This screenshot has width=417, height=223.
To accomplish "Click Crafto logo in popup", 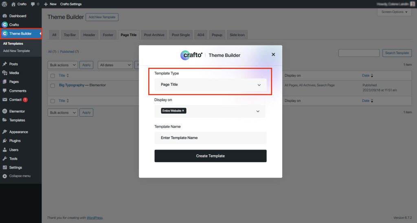I will (x=191, y=55).
